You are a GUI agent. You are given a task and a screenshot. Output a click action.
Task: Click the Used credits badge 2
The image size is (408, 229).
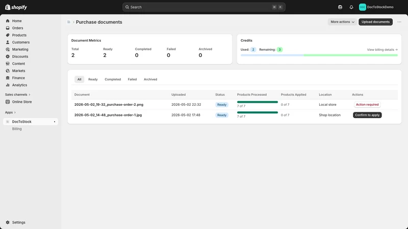(x=253, y=49)
